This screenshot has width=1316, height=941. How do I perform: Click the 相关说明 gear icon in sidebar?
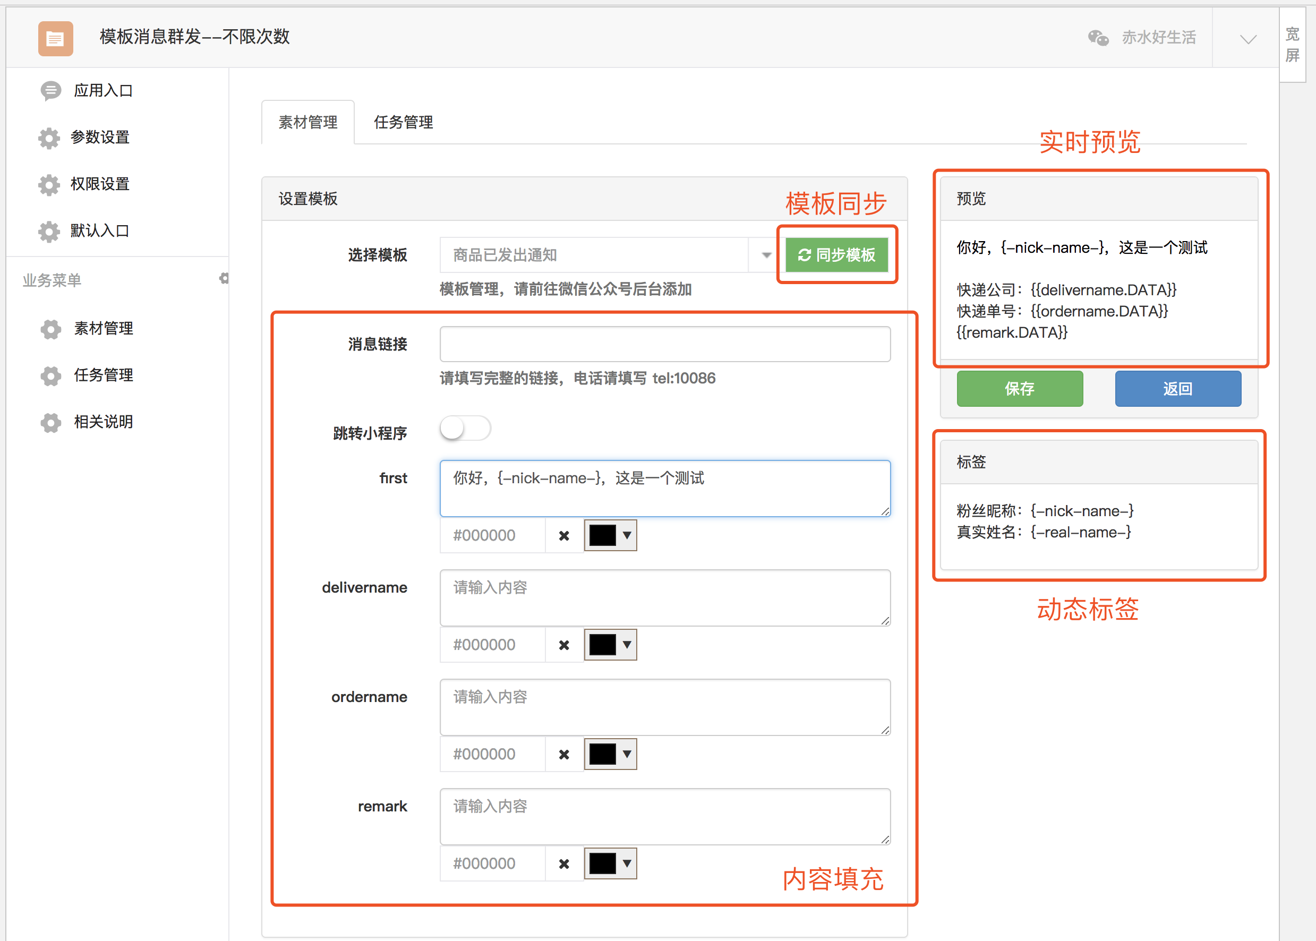tap(51, 422)
